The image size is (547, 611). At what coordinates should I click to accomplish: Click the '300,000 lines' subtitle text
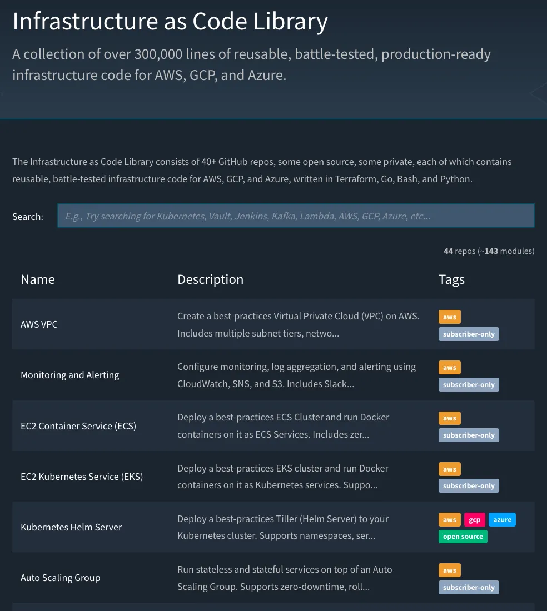251,64
